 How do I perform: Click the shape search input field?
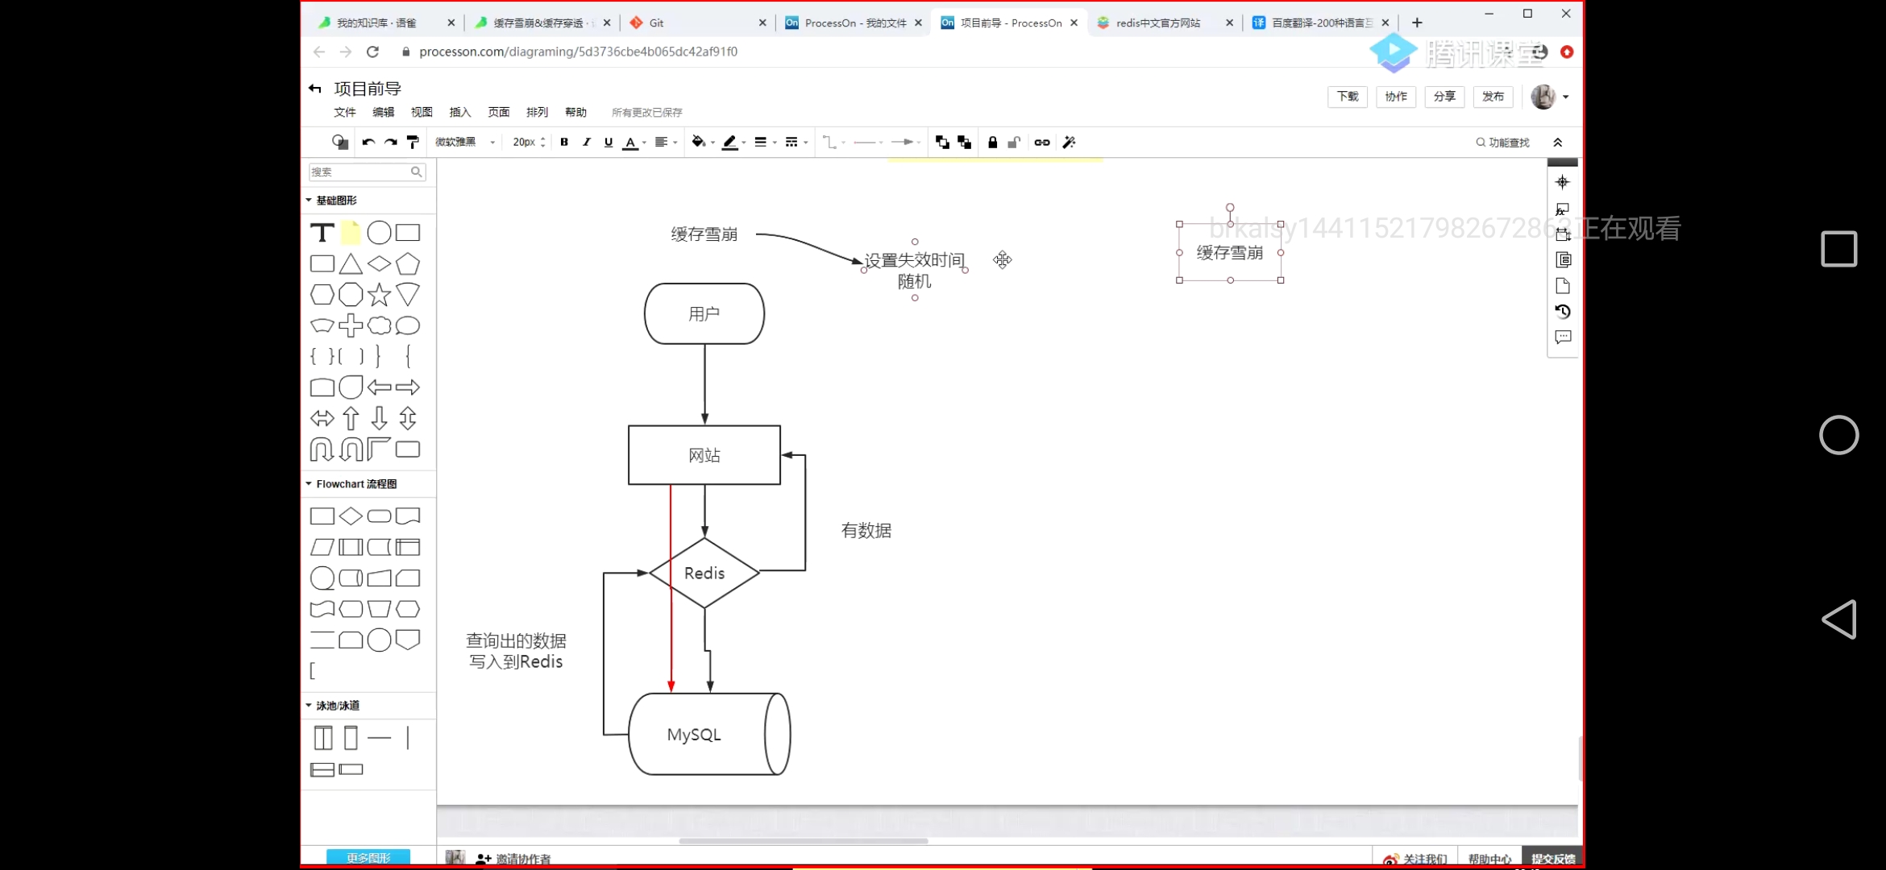(x=367, y=172)
